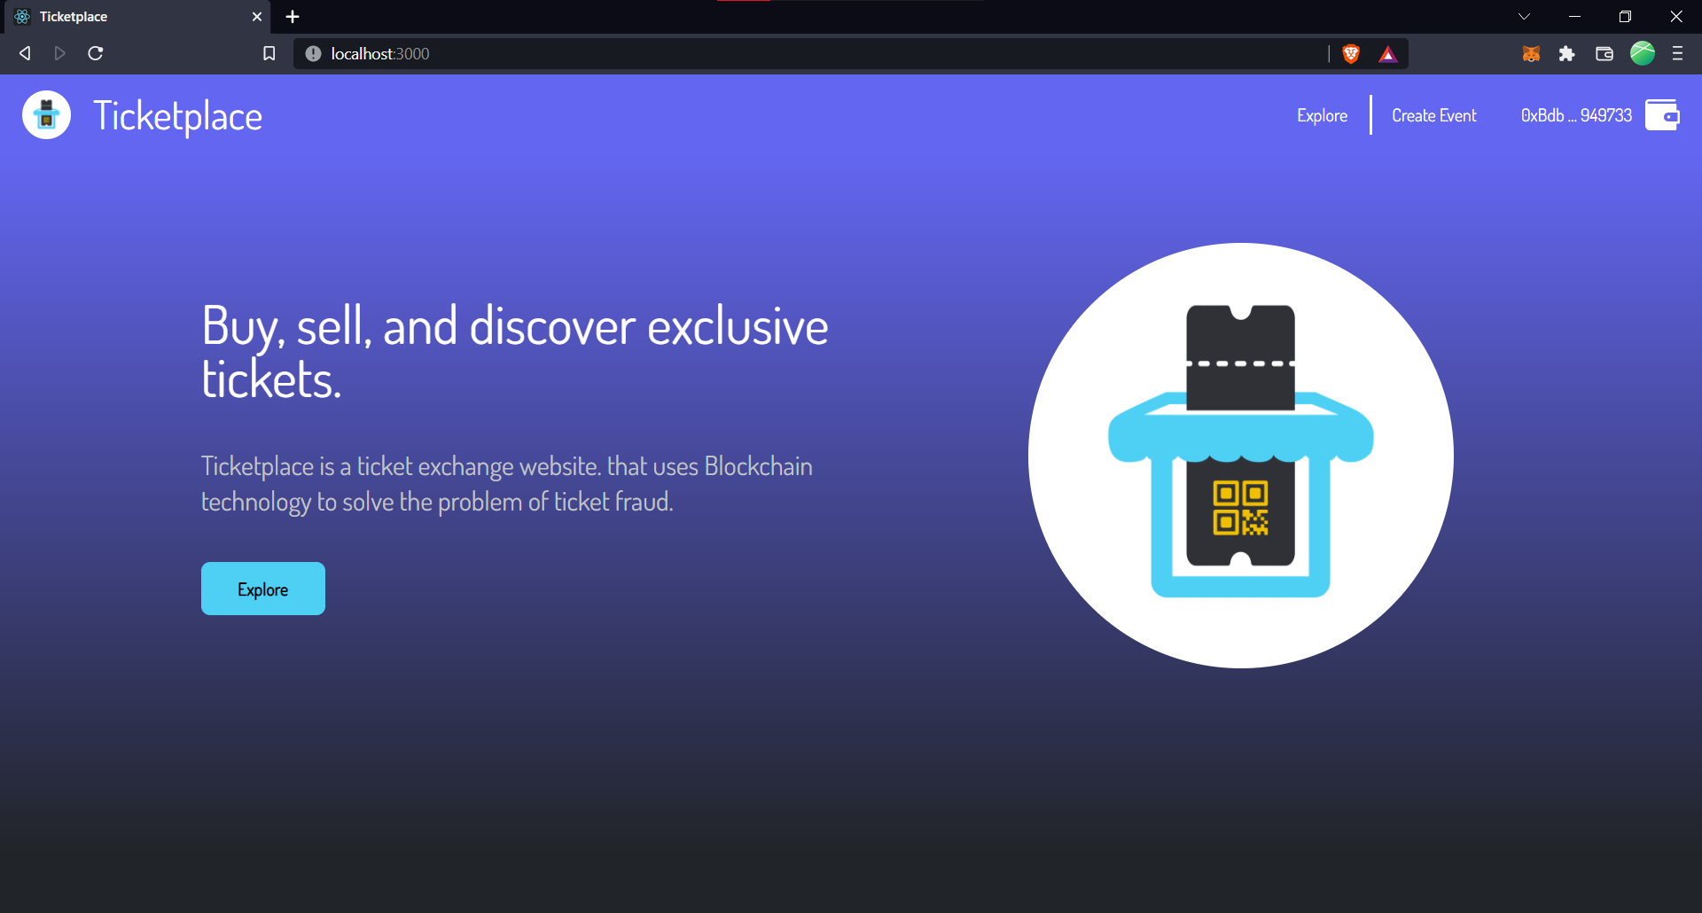Click the 'Buy, sell, and discover exclusive tickets.' headline
This screenshot has width=1702, height=913.
[x=515, y=352]
